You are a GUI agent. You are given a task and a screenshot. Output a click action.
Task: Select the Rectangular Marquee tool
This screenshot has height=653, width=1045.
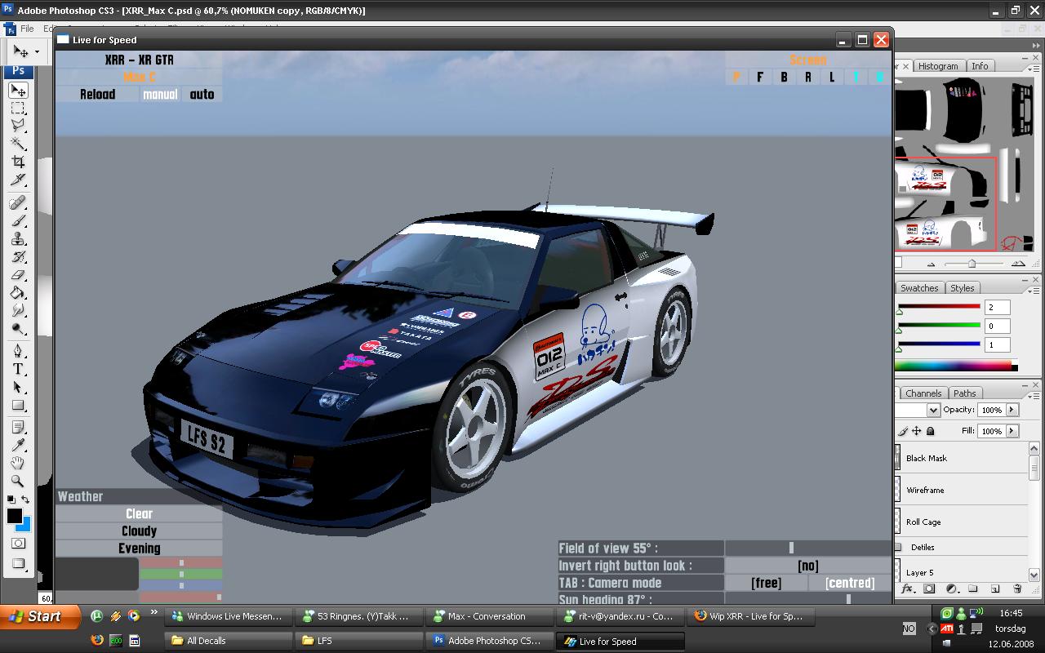click(x=18, y=108)
